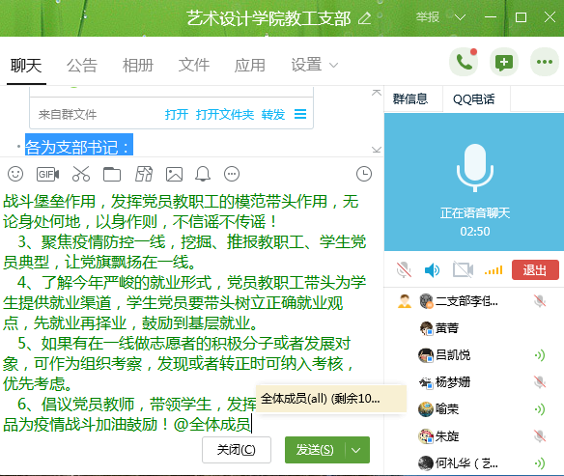Click the 打开文件夹 link
Viewport: 564px width, 476px height.
(x=225, y=115)
